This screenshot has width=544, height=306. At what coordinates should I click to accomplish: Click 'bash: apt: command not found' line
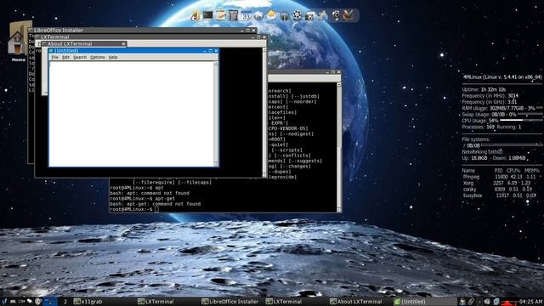click(150, 193)
